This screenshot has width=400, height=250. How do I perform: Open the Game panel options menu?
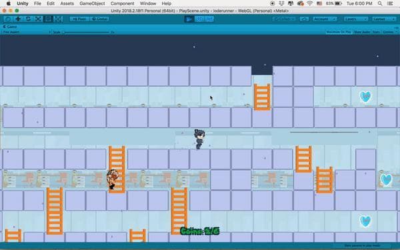click(x=396, y=27)
